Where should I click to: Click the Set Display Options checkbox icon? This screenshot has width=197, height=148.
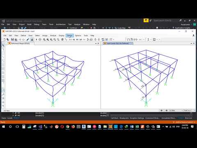tap(107, 39)
